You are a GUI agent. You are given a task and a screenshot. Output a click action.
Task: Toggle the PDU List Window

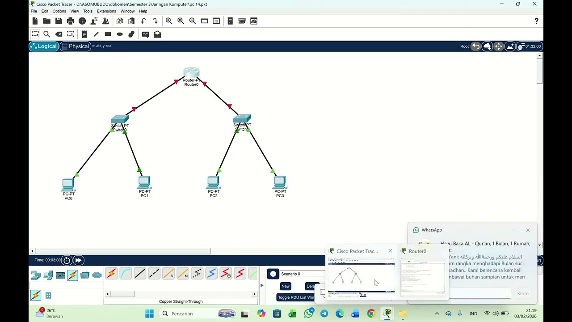click(296, 297)
